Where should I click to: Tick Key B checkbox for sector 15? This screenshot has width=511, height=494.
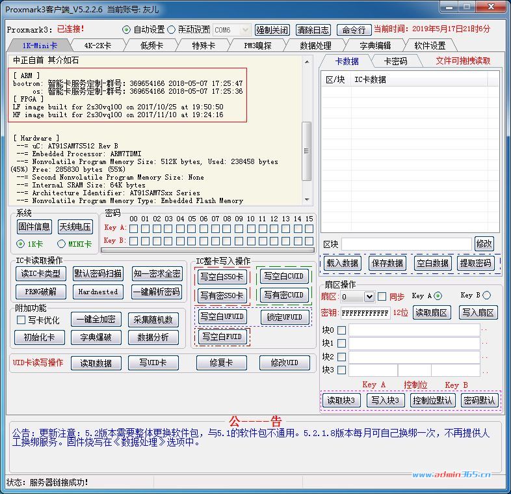pos(309,241)
